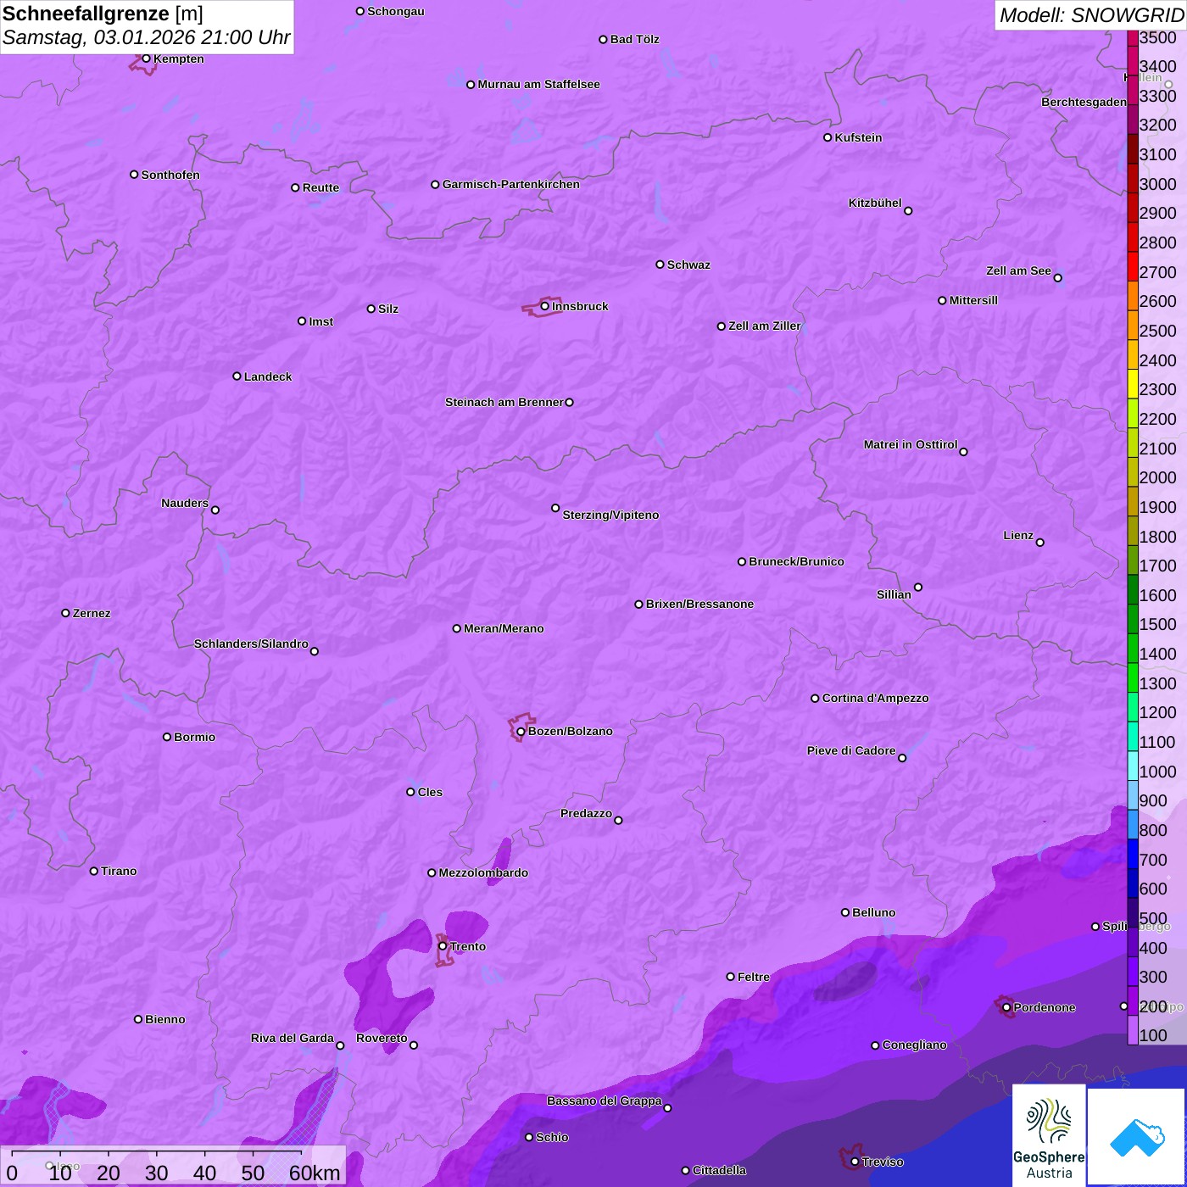Click the Cortina d'Ampezzo label

[875, 698]
